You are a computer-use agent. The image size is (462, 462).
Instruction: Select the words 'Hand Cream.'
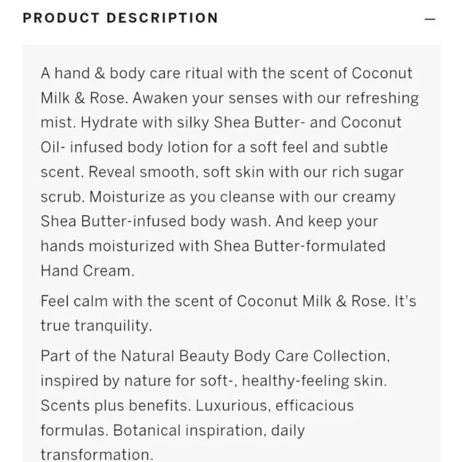coord(88,271)
